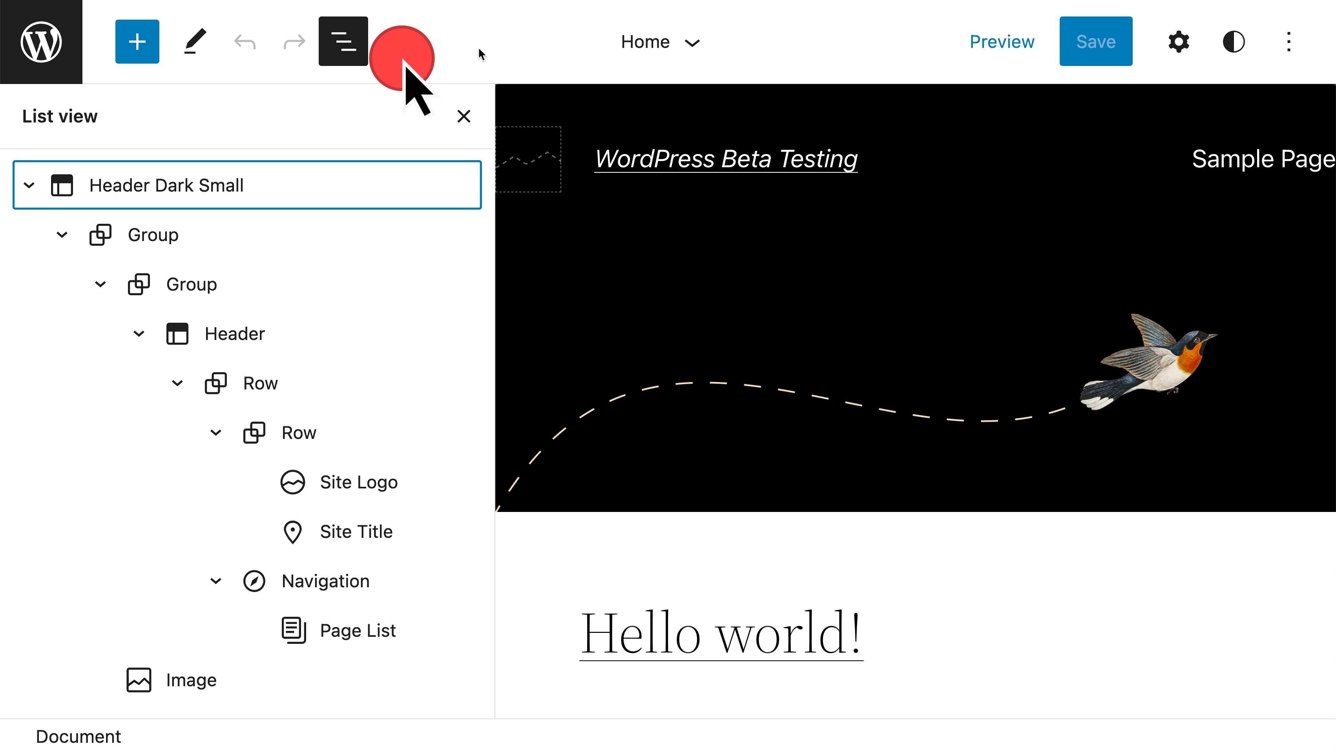
Task: Toggle the Styles half-circle icon
Action: coord(1233,42)
